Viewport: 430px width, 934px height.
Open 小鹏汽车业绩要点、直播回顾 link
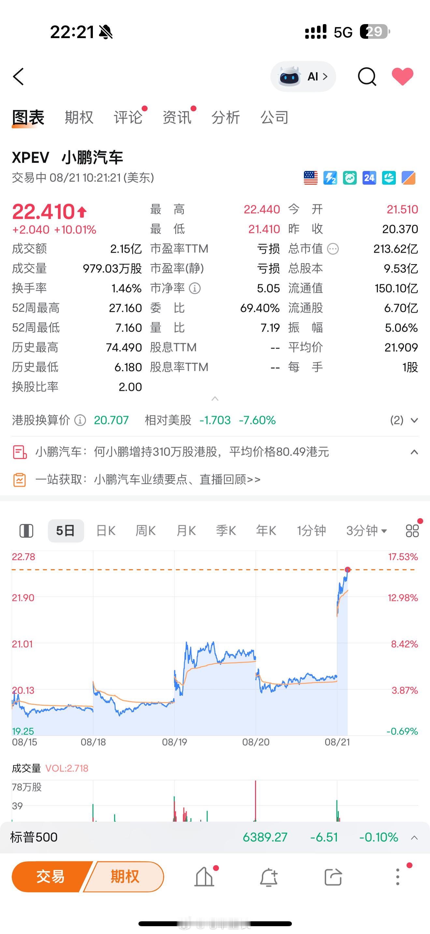(x=148, y=479)
